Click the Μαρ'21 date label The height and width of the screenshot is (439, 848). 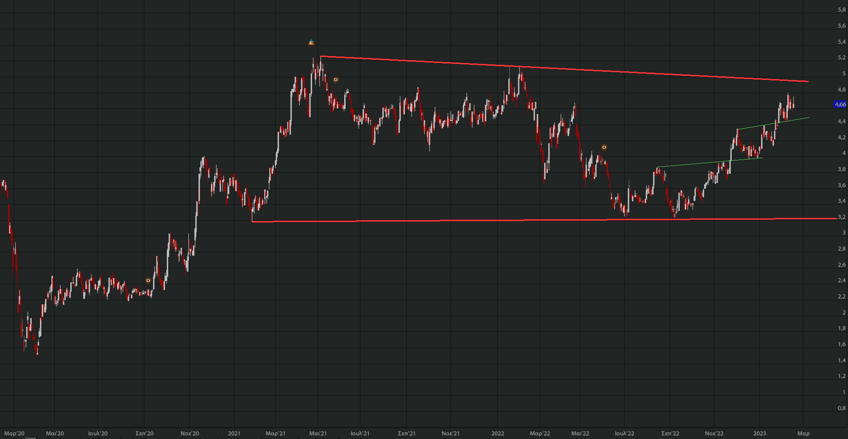[x=275, y=433]
